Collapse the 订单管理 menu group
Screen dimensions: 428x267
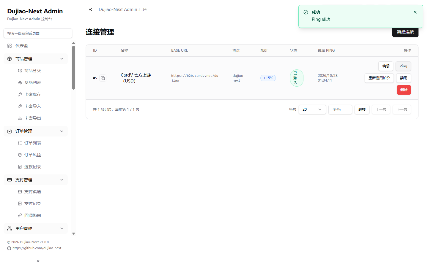62,131
